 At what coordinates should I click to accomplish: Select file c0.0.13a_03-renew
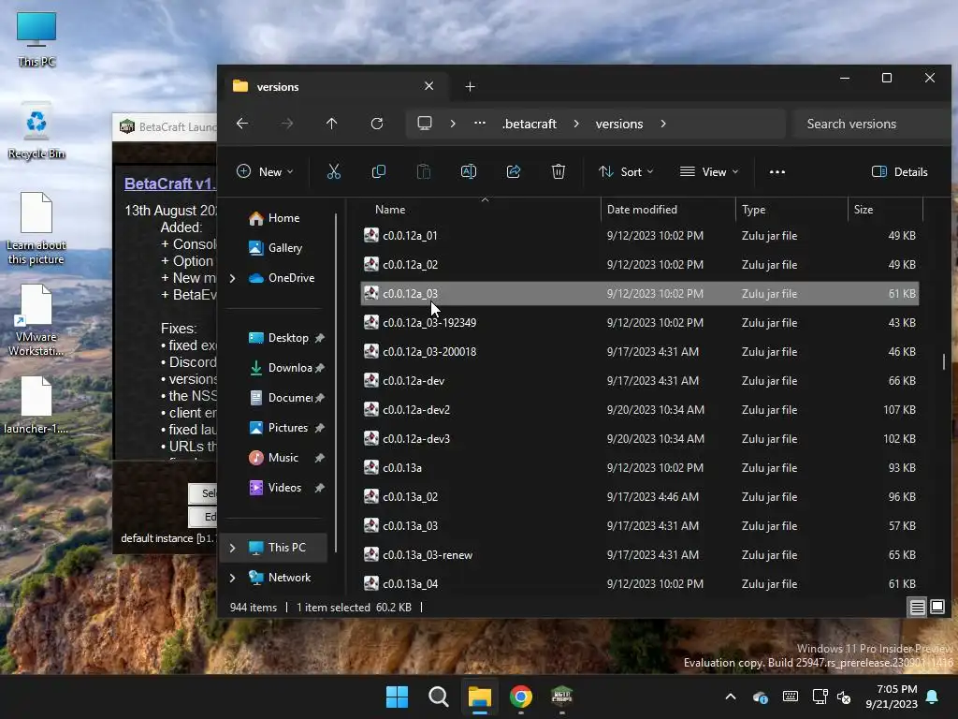tap(640, 554)
